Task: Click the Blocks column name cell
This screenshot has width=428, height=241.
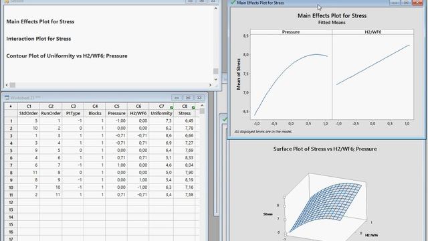Action: 95,113
